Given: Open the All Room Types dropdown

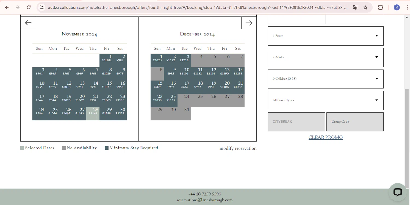Looking at the screenshot, I should click(x=326, y=100).
